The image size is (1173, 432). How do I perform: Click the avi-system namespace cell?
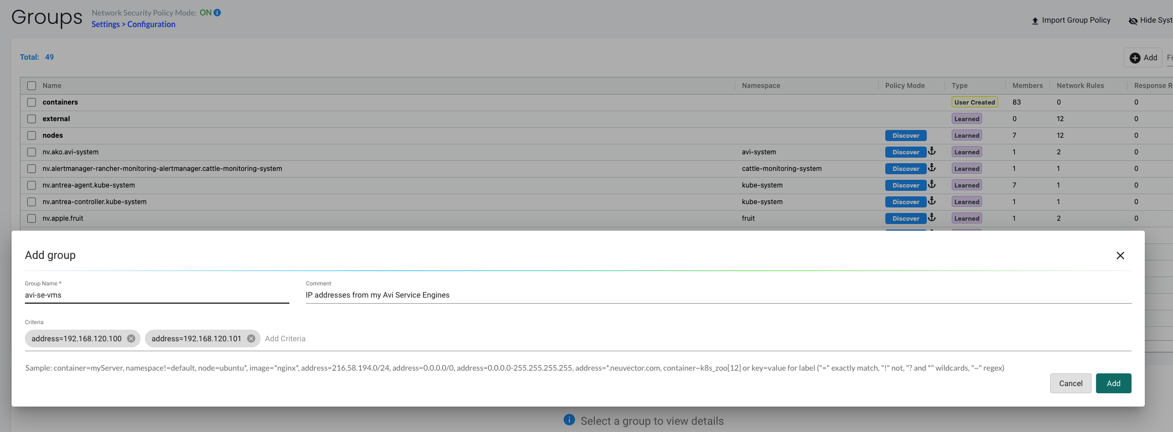759,152
